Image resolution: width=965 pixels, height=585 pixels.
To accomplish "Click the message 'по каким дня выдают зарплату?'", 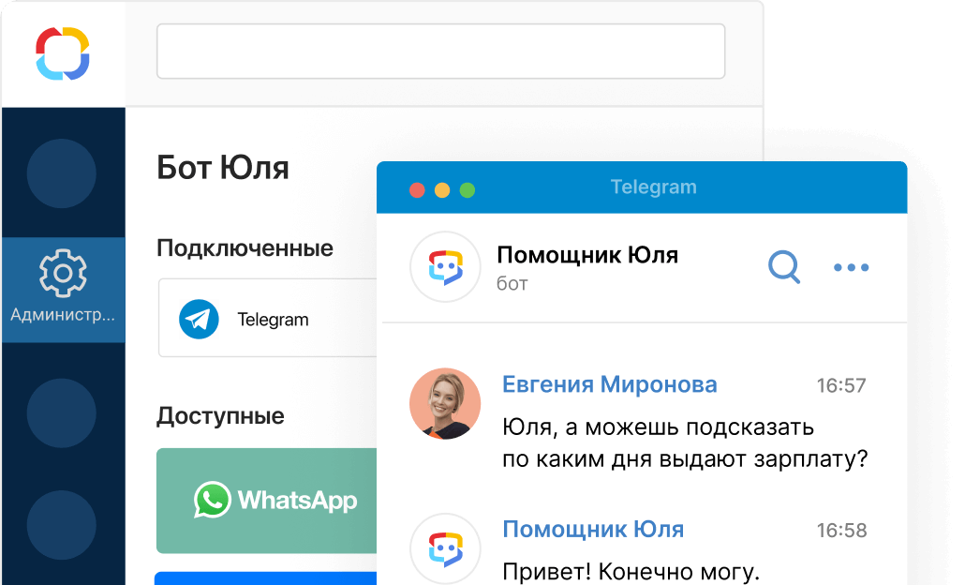I will pyautogui.click(x=685, y=458).
